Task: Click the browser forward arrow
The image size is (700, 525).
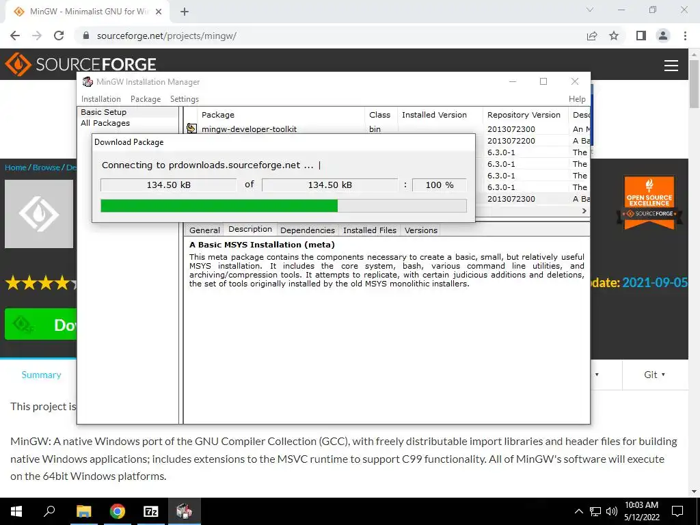Action: (37, 36)
